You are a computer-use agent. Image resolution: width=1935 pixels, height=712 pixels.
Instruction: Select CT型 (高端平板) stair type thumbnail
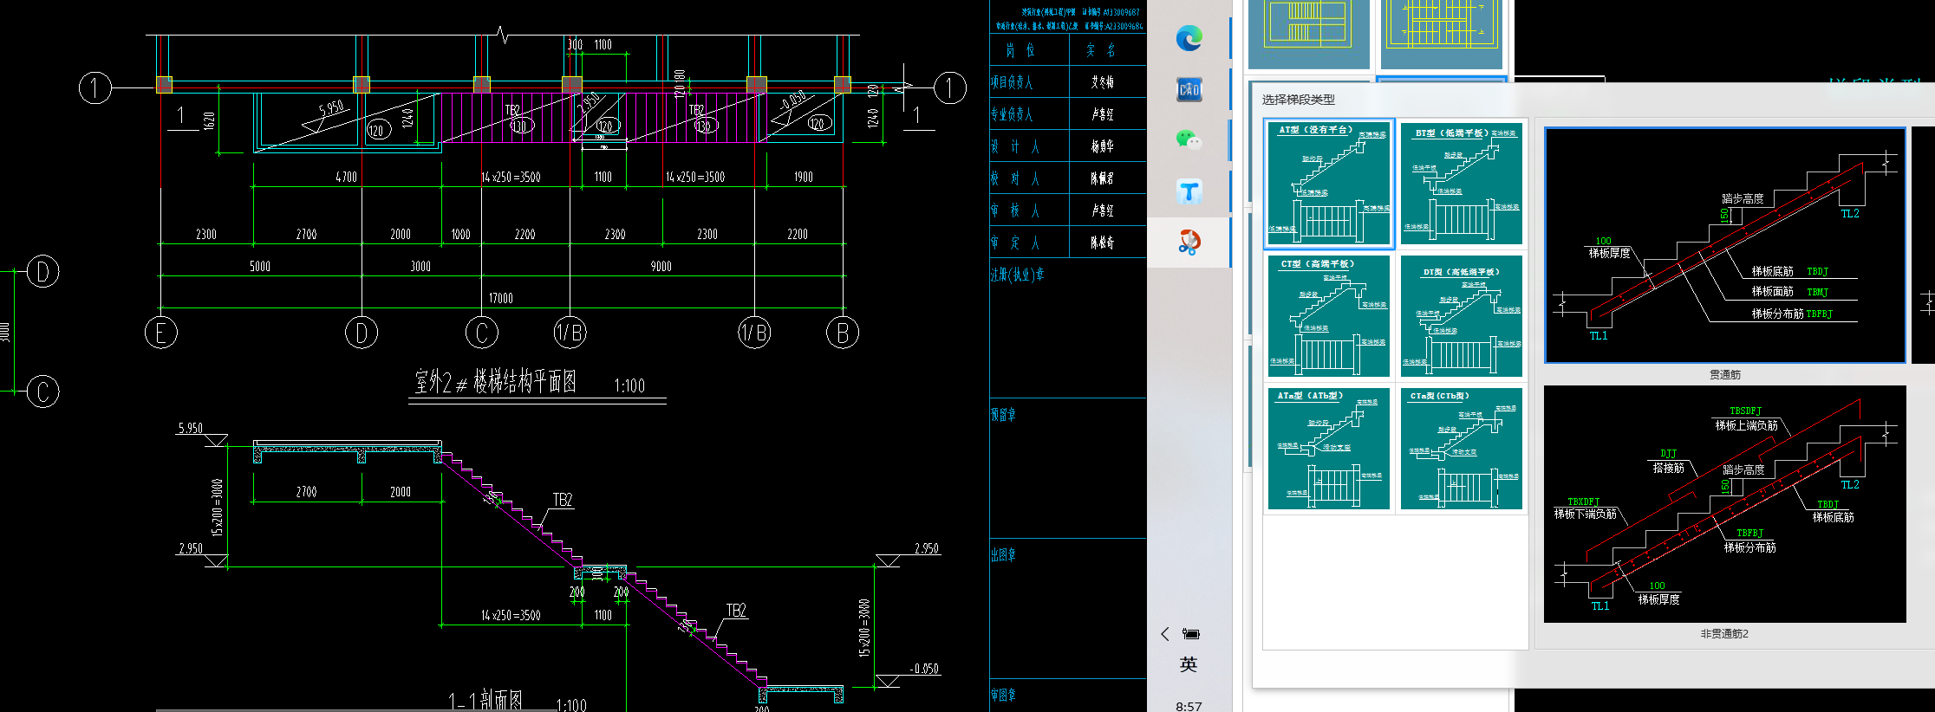click(1328, 316)
